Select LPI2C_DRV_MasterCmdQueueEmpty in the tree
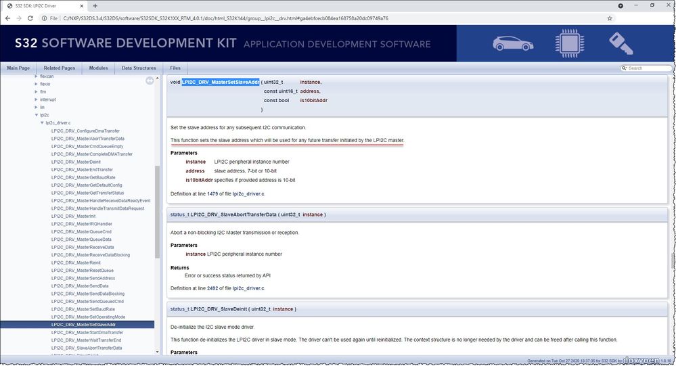Screen dimensions: 676x366 (87, 147)
